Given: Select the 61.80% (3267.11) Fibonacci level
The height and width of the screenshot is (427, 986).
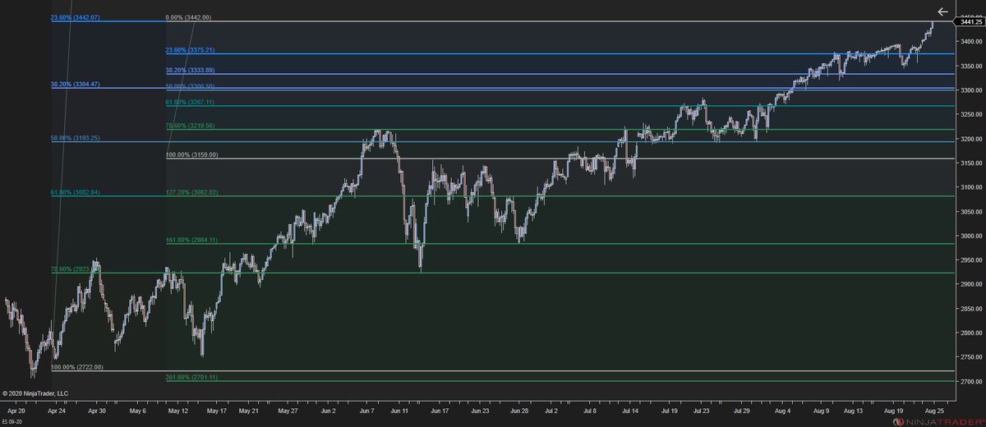Looking at the screenshot, I should tap(191, 102).
